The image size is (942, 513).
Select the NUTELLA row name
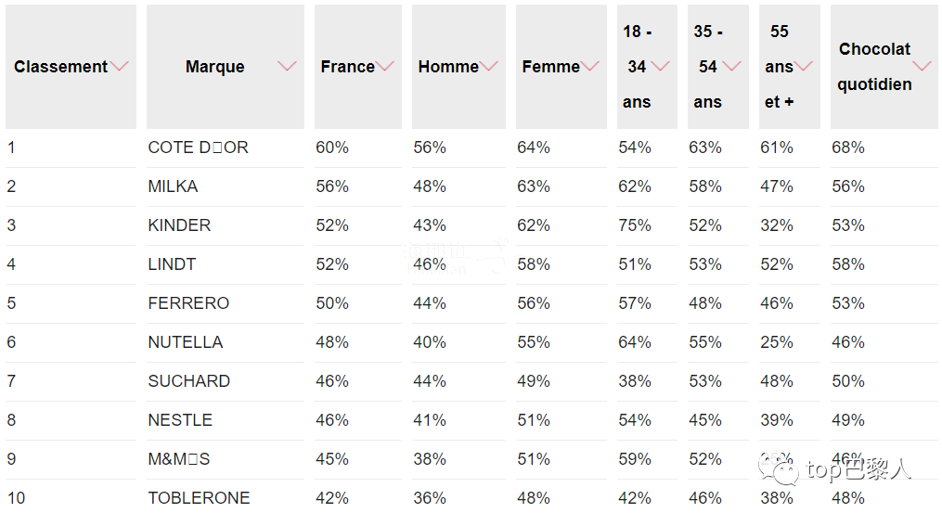click(x=185, y=342)
